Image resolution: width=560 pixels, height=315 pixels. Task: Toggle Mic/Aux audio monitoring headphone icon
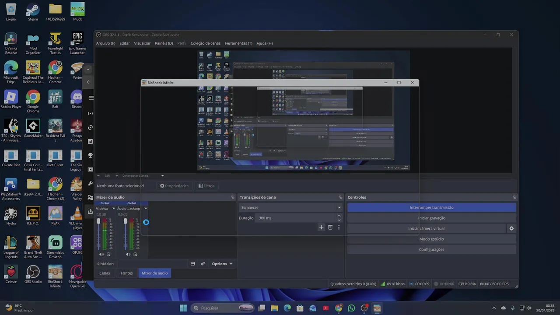point(108,254)
